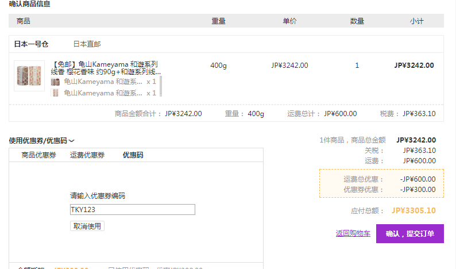Click the 优惠券优惠 -JP¥300.00 discount line
Image resolution: width=456 pixels, height=269 pixels.
click(x=390, y=190)
